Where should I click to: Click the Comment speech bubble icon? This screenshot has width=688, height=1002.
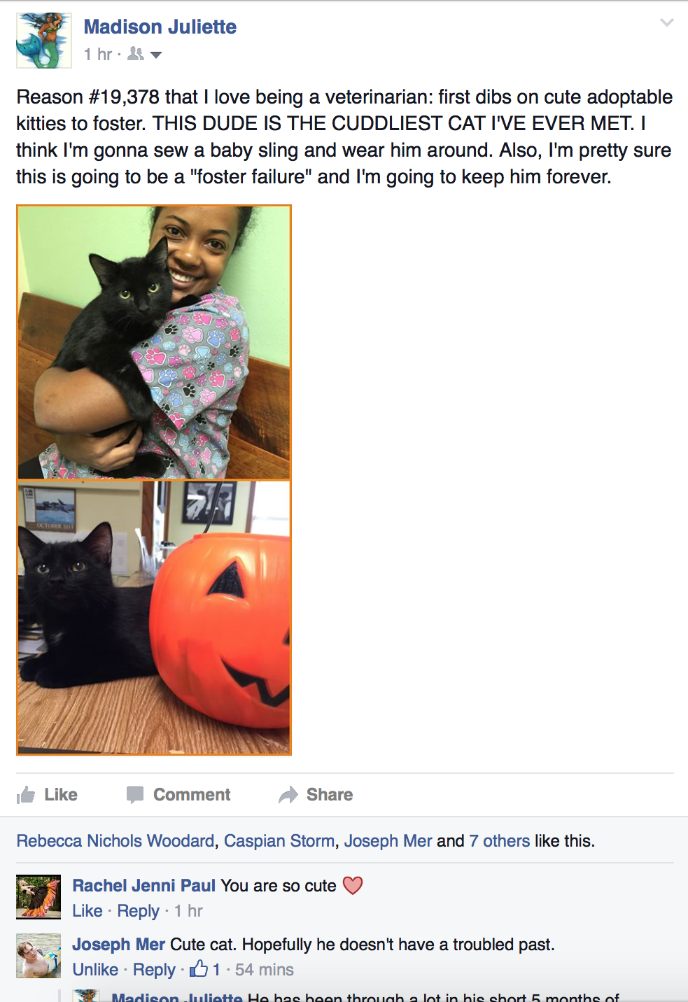coord(135,795)
